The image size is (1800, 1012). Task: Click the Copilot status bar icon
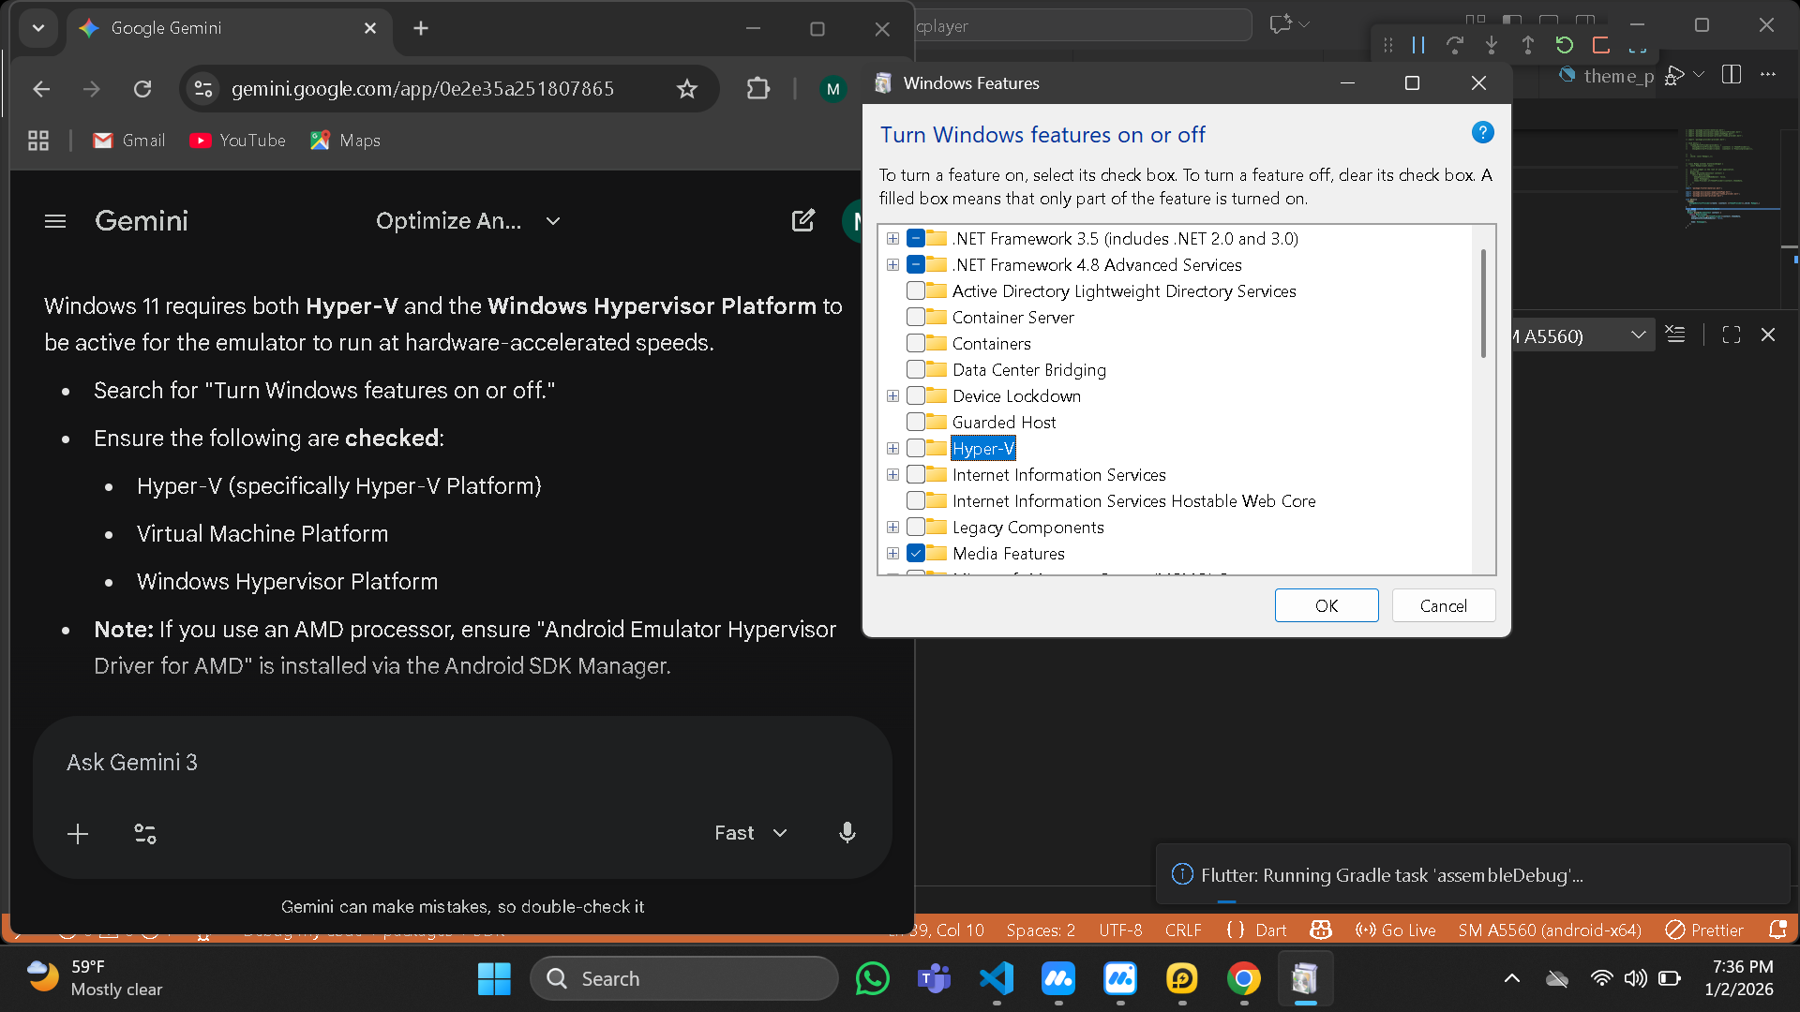[x=1321, y=930]
